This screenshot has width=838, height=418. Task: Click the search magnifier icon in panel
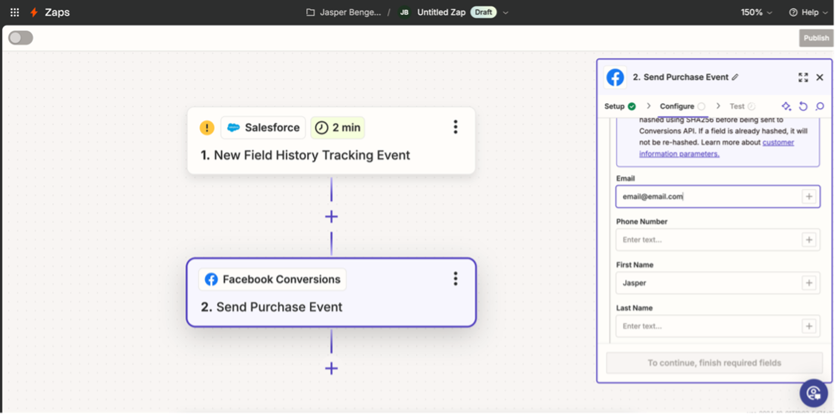click(819, 106)
